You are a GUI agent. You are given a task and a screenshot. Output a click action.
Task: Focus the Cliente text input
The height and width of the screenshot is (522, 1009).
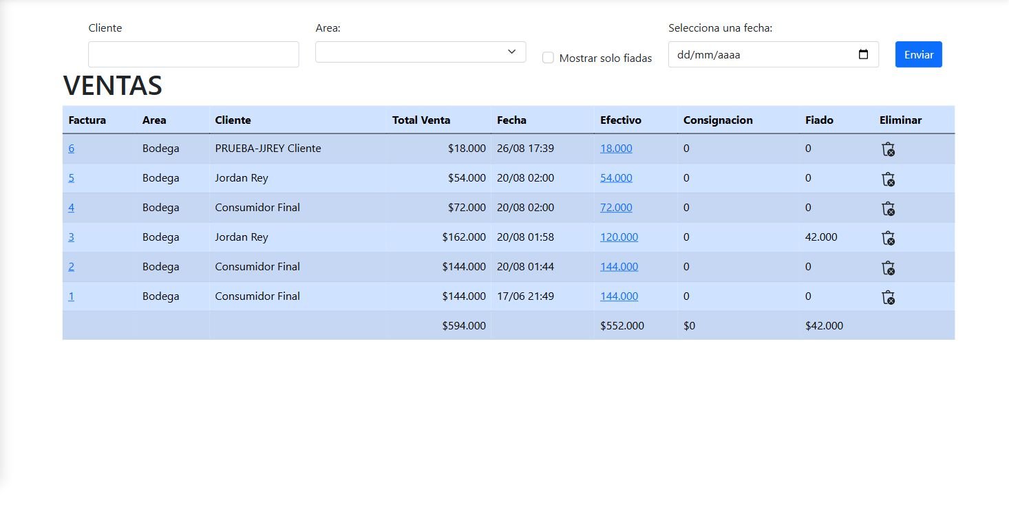pos(193,54)
